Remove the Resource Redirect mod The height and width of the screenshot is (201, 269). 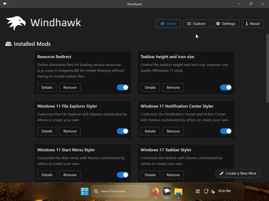70,87
